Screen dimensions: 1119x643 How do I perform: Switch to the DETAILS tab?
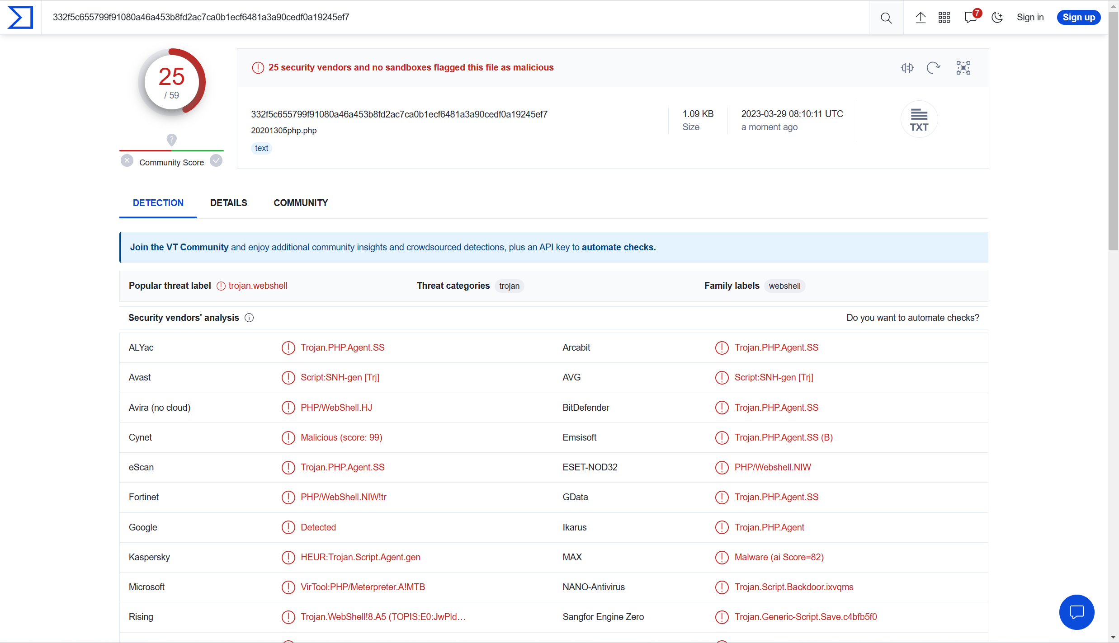click(x=228, y=203)
